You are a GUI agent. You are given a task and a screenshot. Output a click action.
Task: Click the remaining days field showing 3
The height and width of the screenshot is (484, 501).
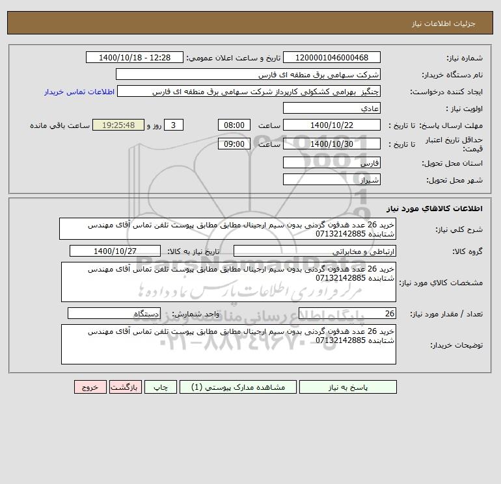174,125
